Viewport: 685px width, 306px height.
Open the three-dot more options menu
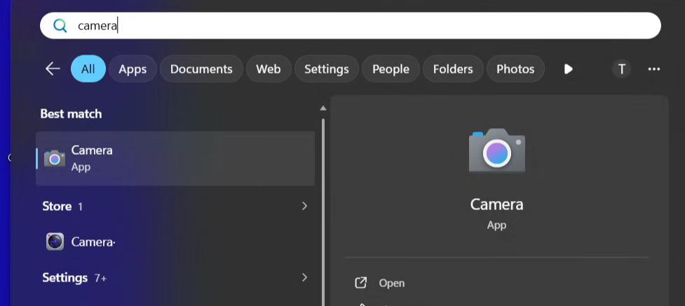(x=654, y=69)
